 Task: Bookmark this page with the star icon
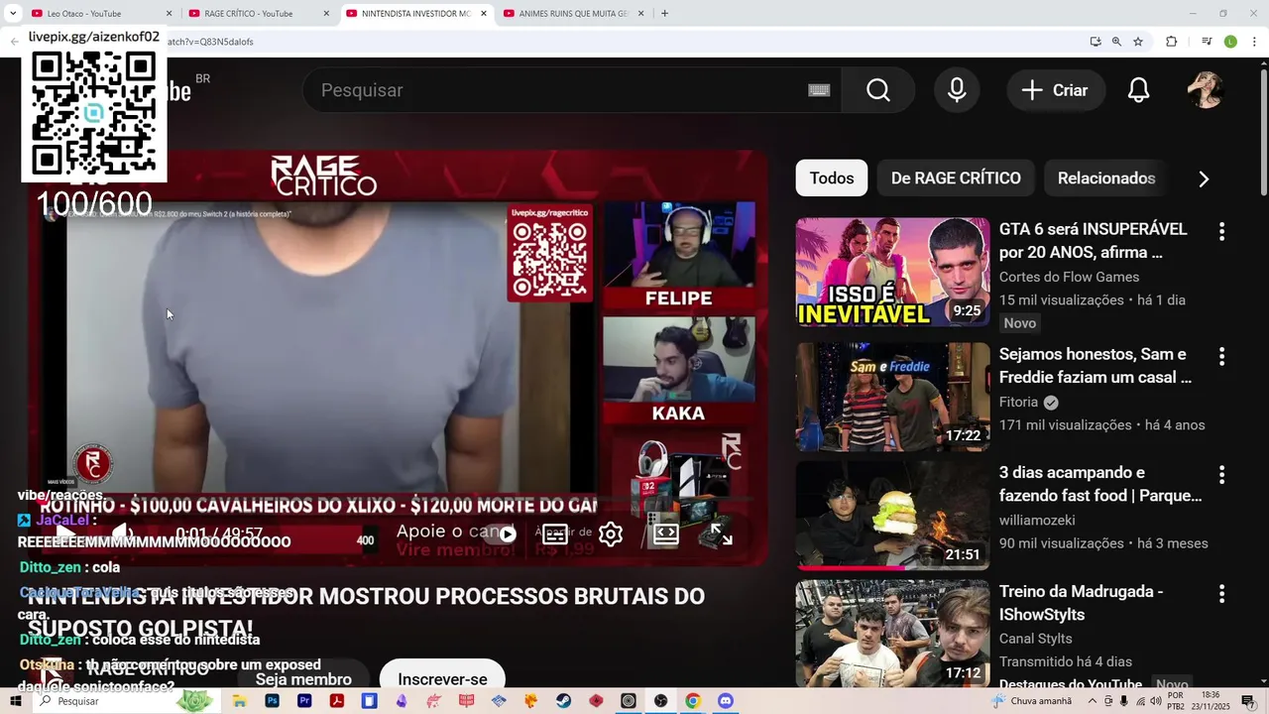1138,42
